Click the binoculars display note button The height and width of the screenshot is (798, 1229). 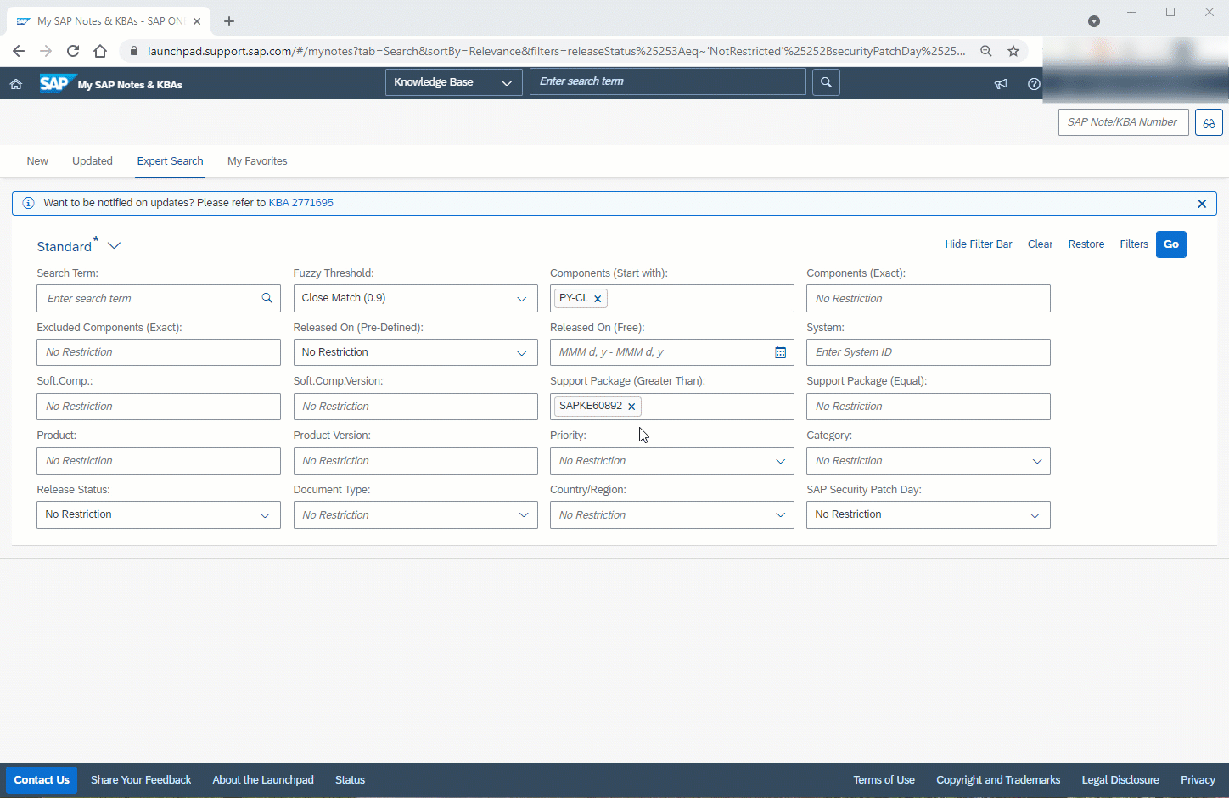tap(1208, 122)
